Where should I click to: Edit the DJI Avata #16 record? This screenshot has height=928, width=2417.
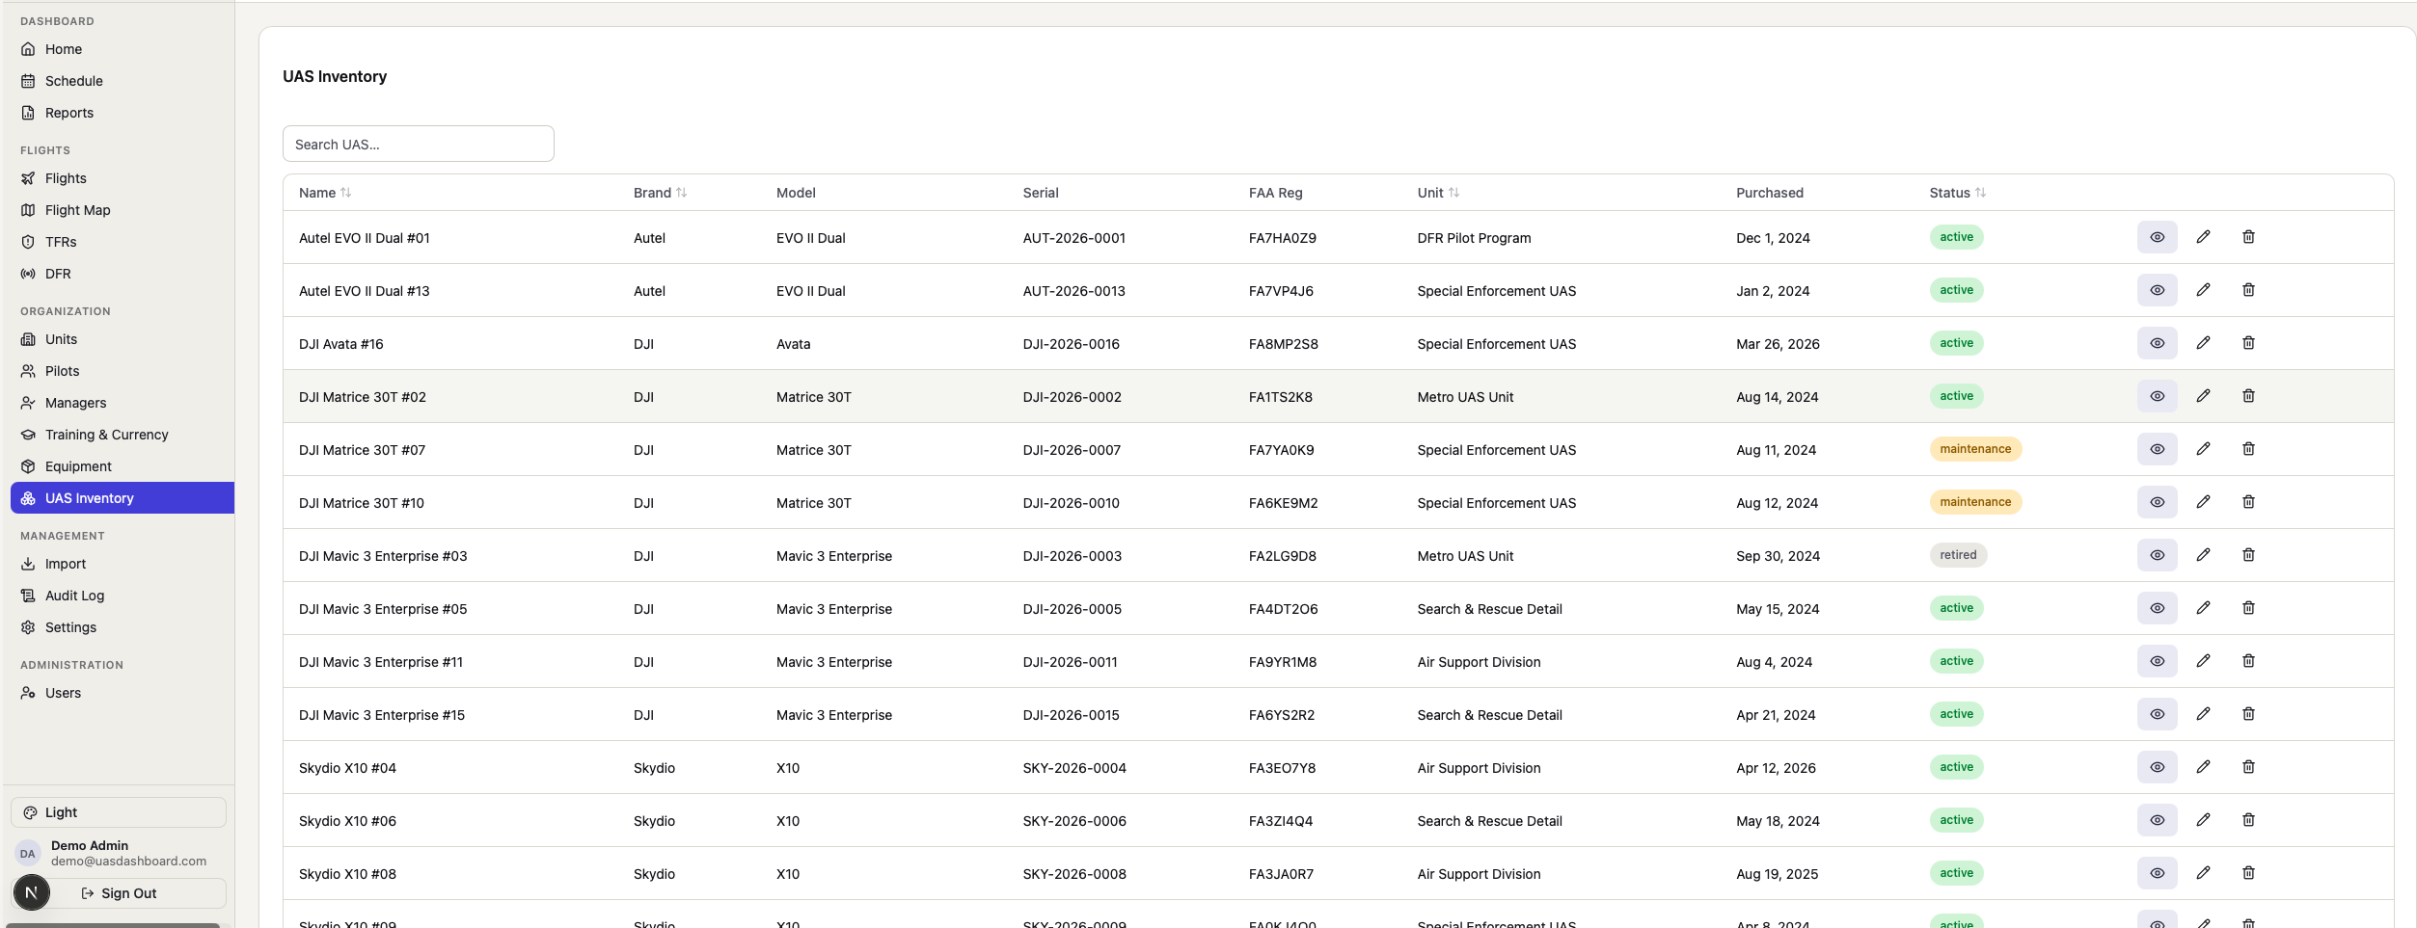pyautogui.click(x=2203, y=343)
